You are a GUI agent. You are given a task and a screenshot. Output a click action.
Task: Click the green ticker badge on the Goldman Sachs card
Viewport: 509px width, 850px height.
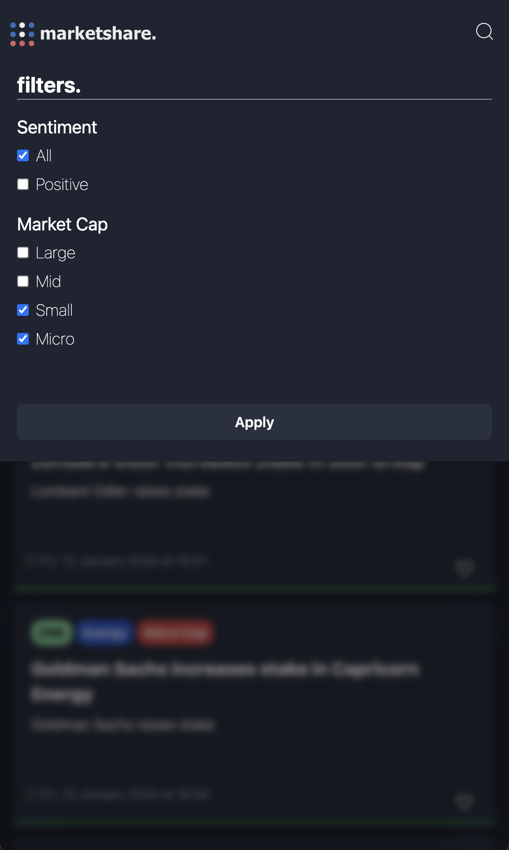(51, 633)
